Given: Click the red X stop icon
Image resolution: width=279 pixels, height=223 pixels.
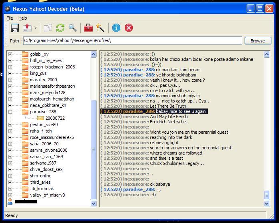Looking at the screenshot, I should tap(129, 28).
